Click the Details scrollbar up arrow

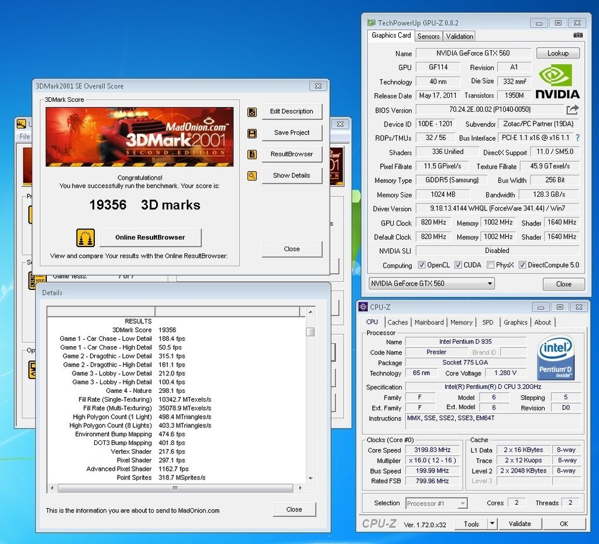point(310,312)
